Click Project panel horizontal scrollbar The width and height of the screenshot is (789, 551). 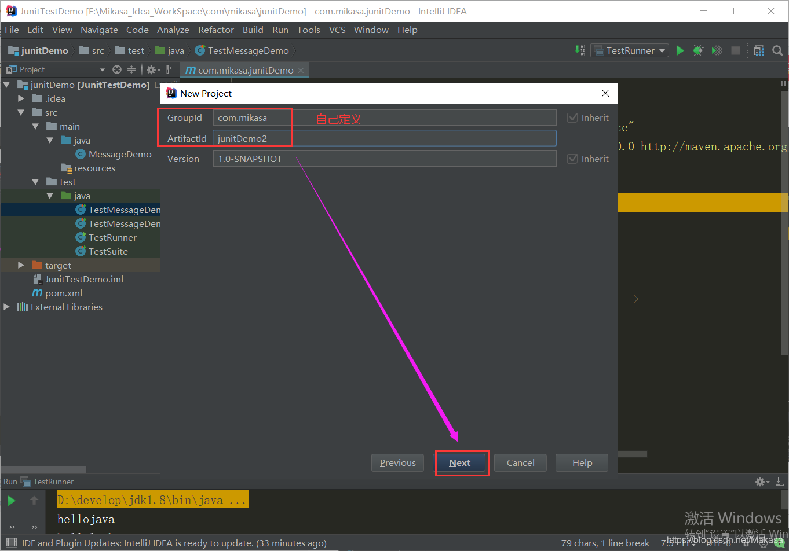43,469
